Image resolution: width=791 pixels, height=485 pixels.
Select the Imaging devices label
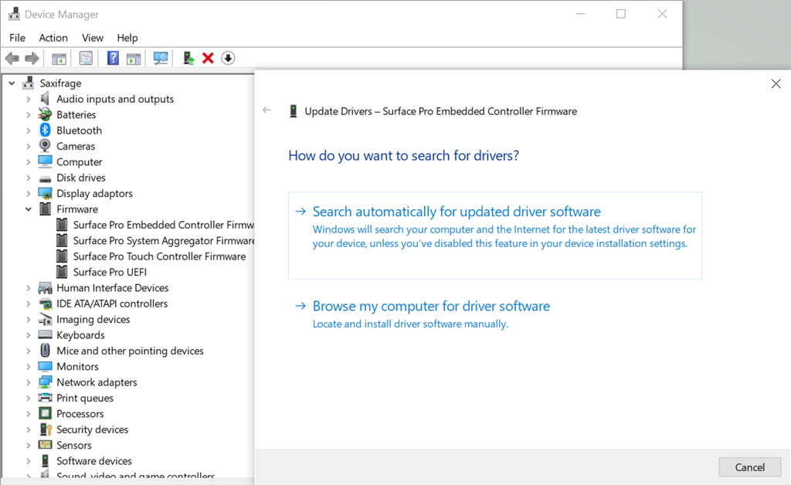point(93,319)
